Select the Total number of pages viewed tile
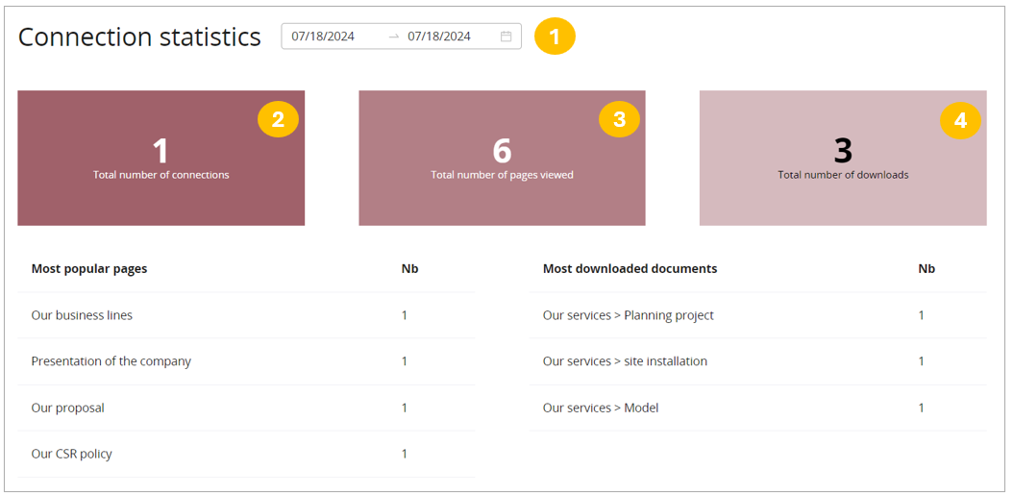The height and width of the screenshot is (495, 1013). tap(502, 159)
